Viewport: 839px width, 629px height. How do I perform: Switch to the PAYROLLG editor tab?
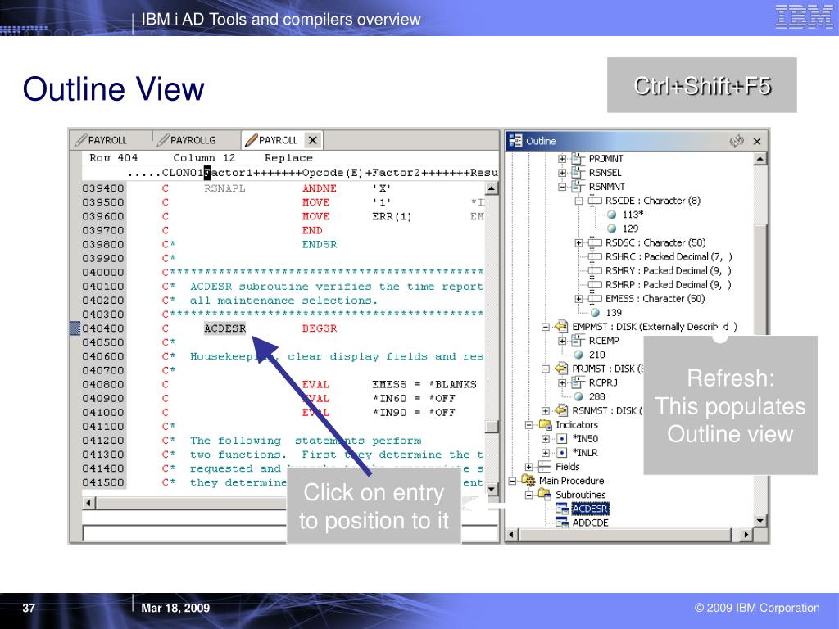pyautogui.click(x=186, y=140)
